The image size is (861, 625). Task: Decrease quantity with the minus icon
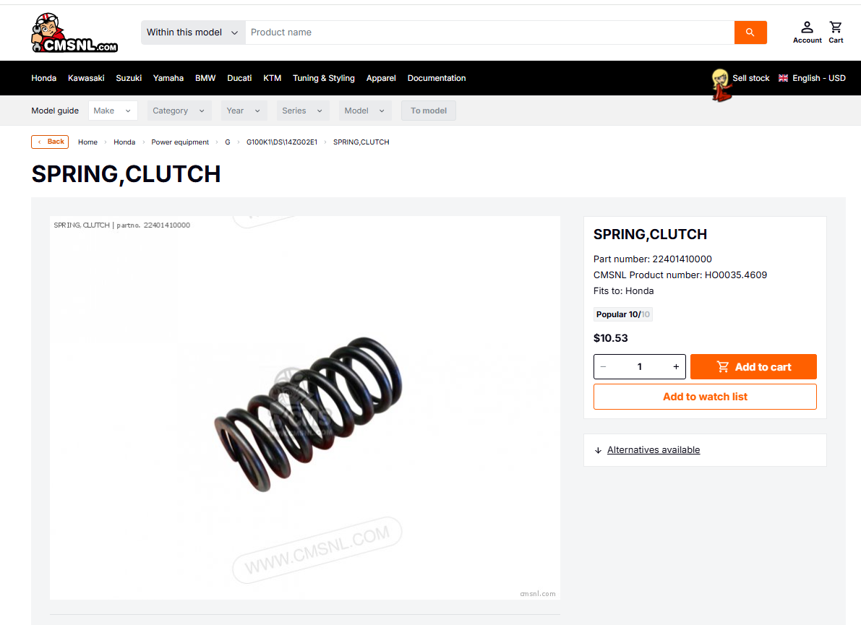click(604, 366)
